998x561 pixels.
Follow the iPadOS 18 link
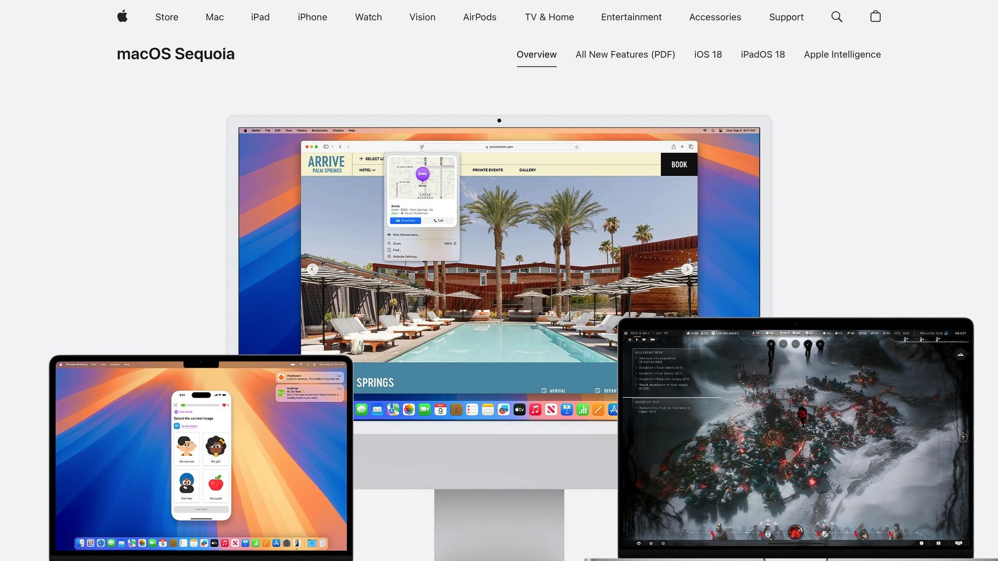(x=763, y=55)
